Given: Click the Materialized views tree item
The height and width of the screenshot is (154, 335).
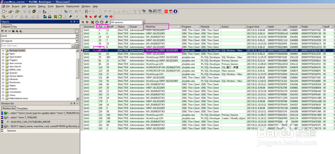Looking at the screenshot, I should click(x=18, y=98).
